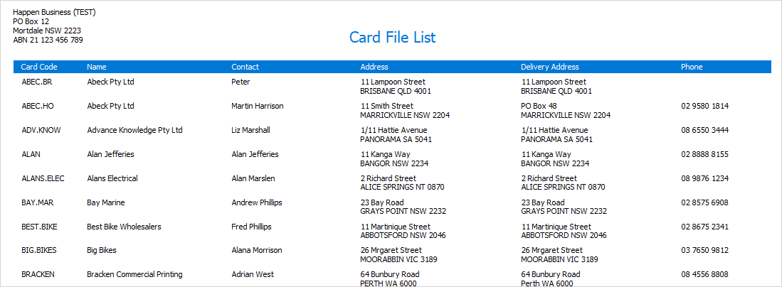Image resolution: width=782 pixels, height=287 pixels.
Task: Click the Delivery Address column header
Action: (550, 67)
